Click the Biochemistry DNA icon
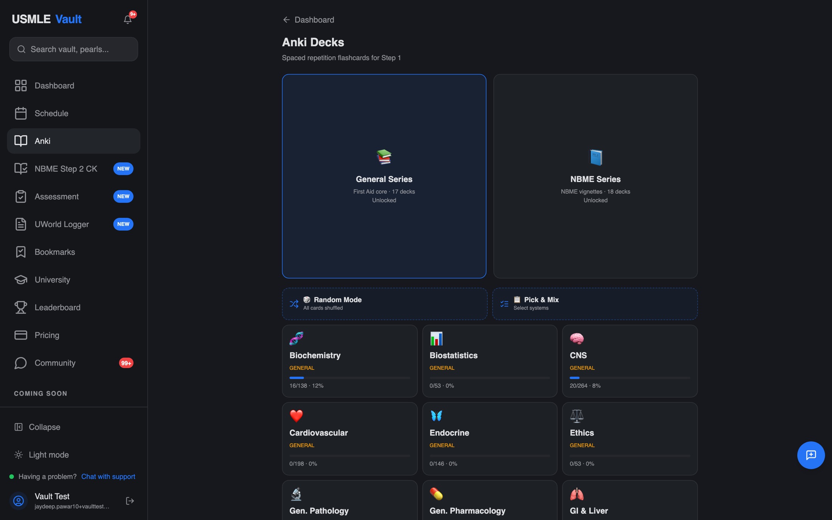This screenshot has width=832, height=520. (x=296, y=338)
